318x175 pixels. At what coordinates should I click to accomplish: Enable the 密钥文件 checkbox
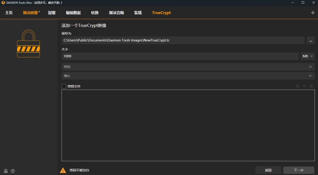tap(64, 86)
